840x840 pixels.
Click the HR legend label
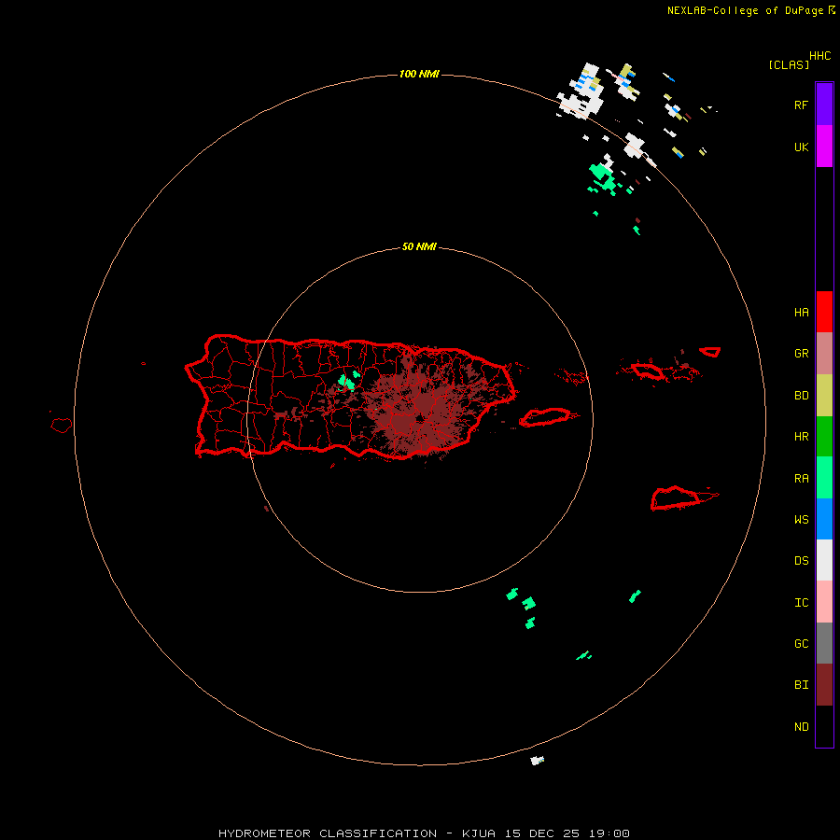point(801,437)
